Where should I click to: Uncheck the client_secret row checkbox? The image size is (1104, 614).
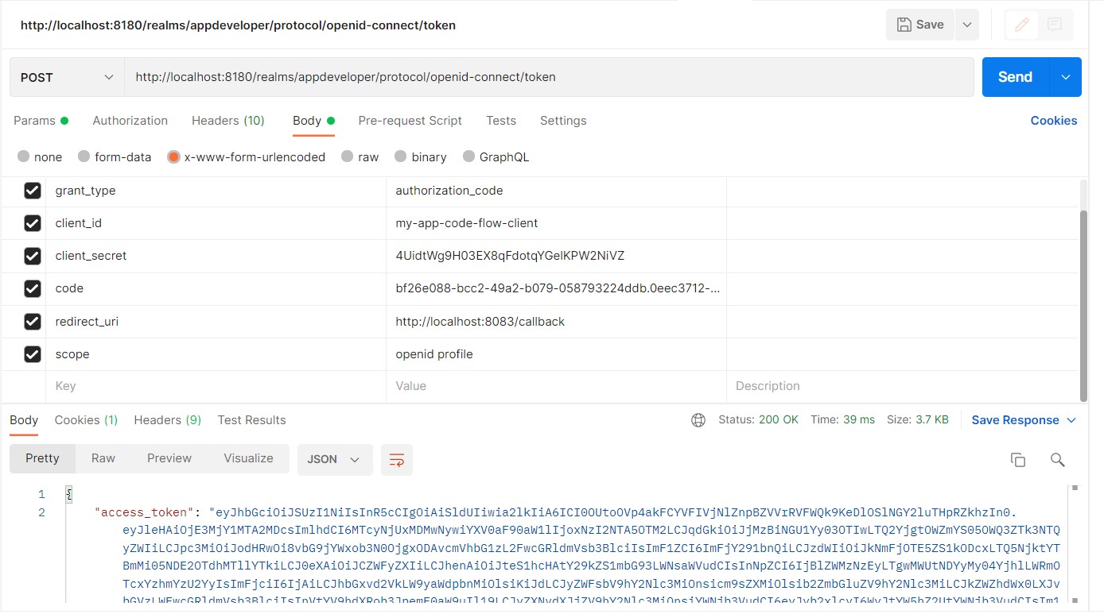point(33,256)
